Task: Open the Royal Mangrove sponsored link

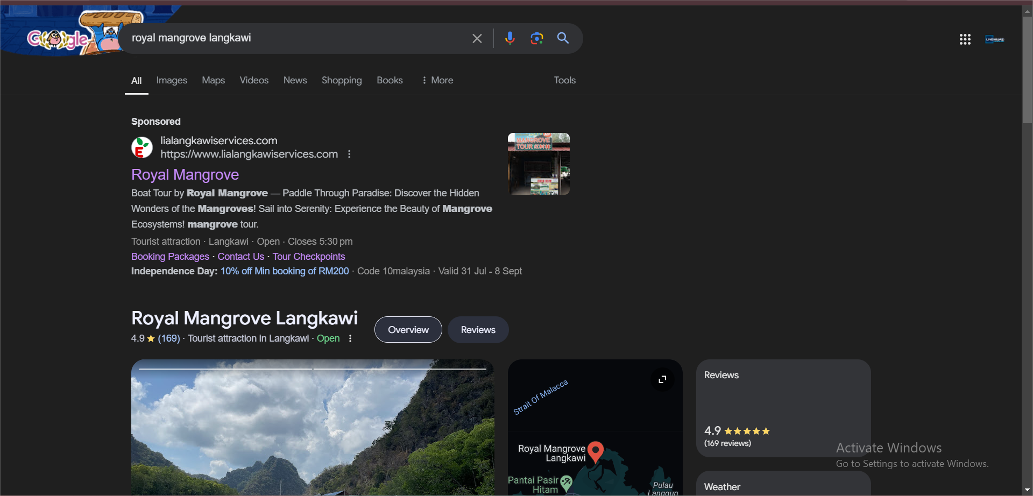Action: point(185,174)
